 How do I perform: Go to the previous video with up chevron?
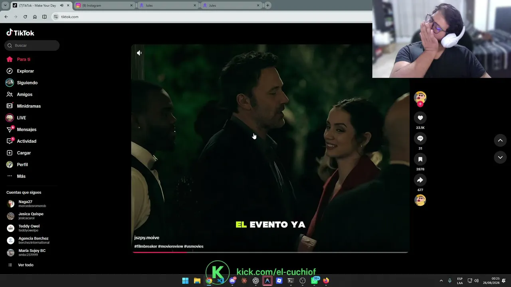pos(500,140)
